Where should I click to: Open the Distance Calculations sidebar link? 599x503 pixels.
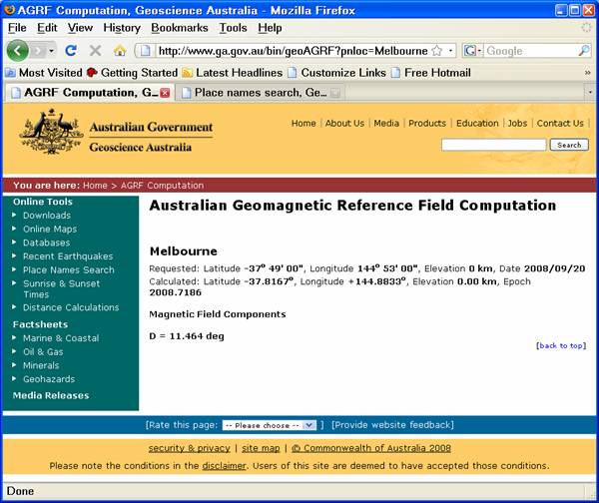[x=71, y=307]
